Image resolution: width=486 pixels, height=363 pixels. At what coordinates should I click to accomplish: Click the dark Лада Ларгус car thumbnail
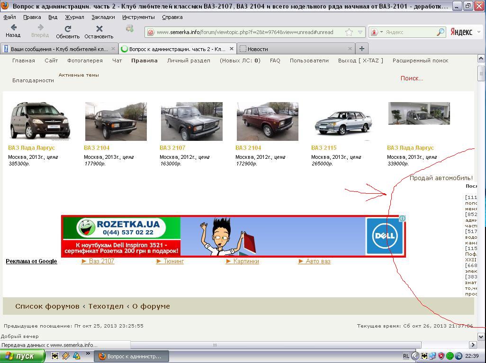point(40,121)
